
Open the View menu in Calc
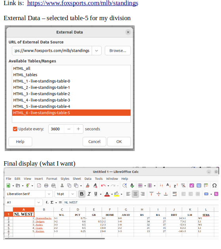28,179
